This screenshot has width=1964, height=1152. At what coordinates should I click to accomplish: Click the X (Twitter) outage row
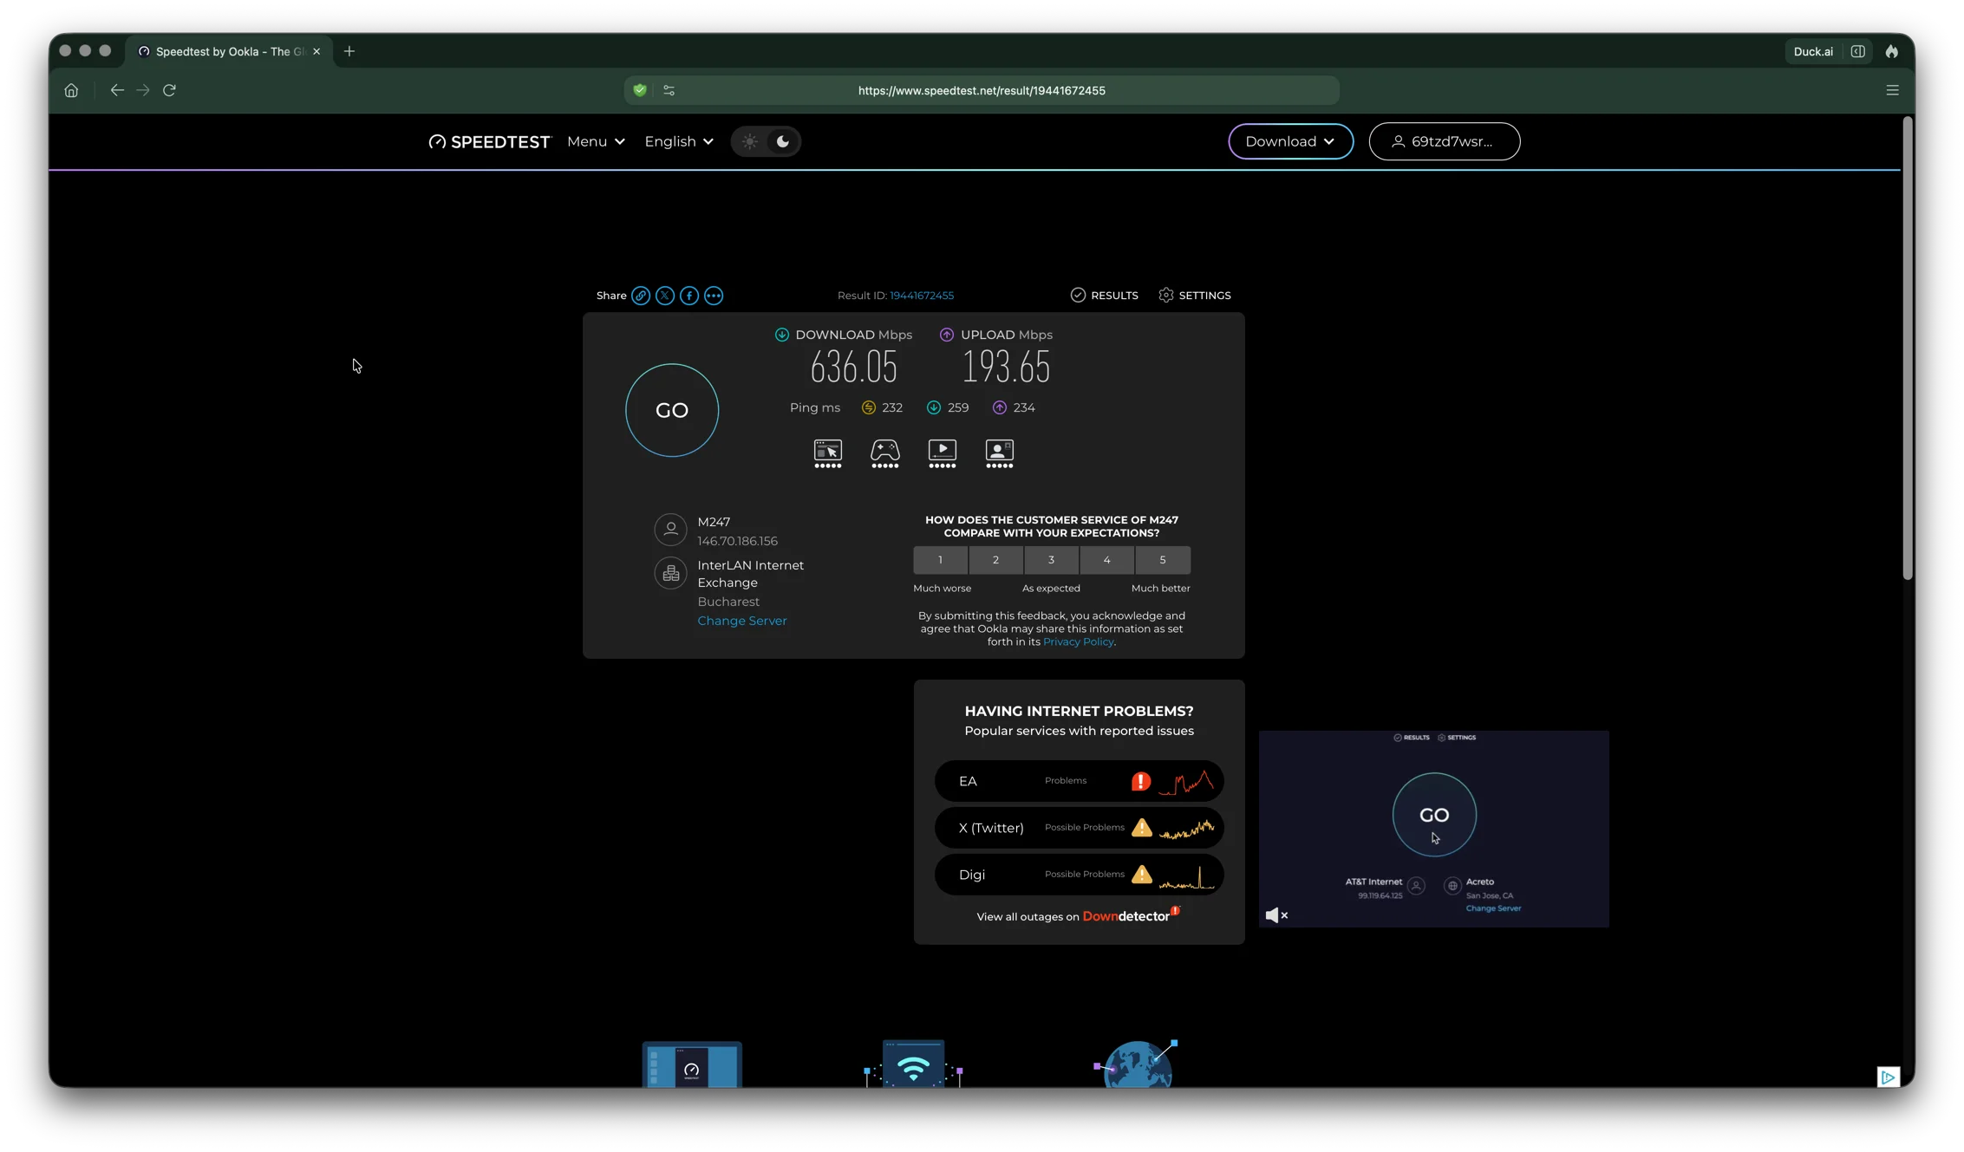[1079, 828]
